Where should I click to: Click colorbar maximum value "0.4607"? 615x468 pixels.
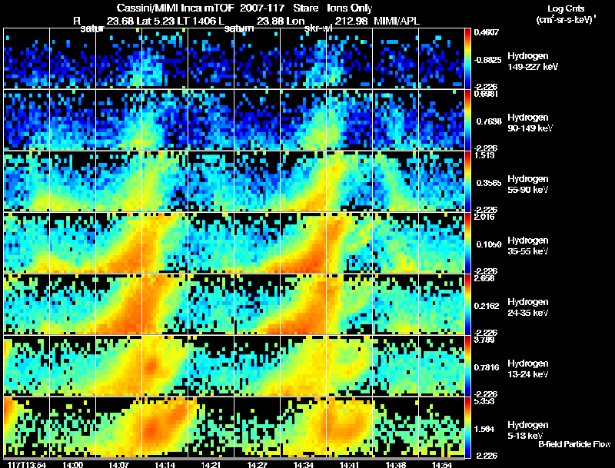tap(487, 32)
